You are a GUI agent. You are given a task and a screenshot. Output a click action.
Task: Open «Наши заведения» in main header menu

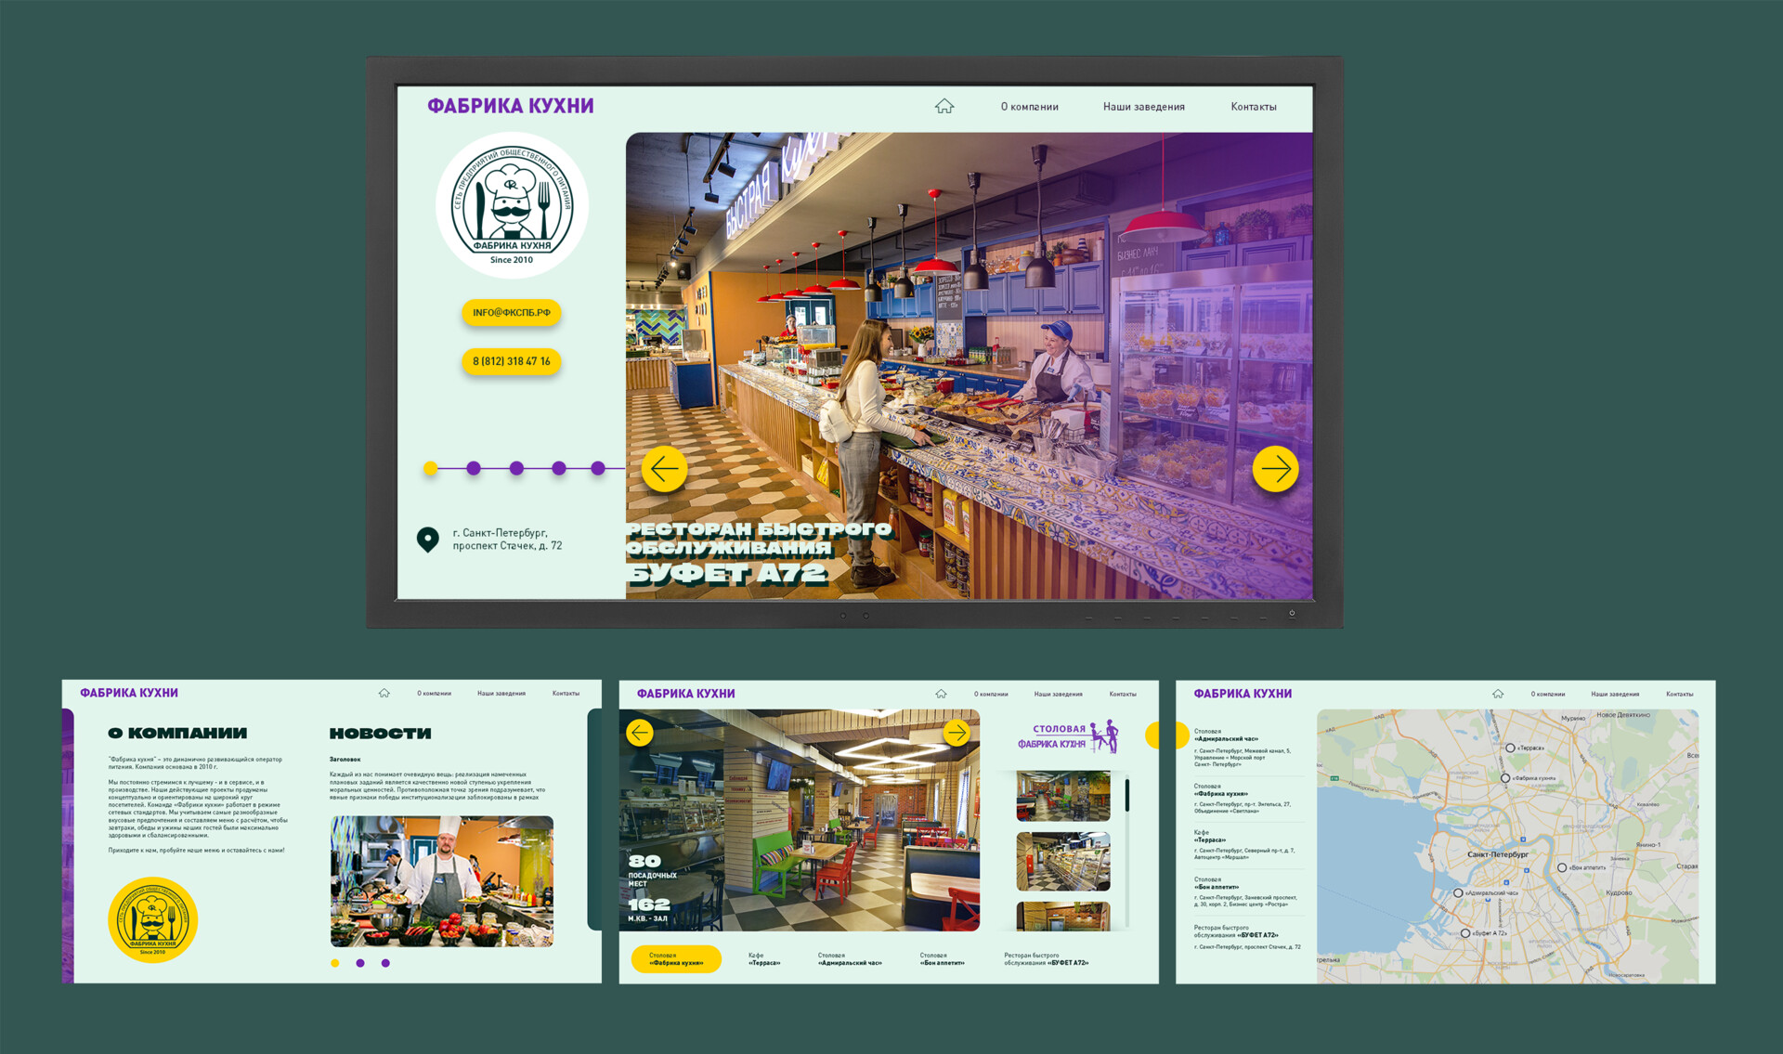tap(1143, 107)
